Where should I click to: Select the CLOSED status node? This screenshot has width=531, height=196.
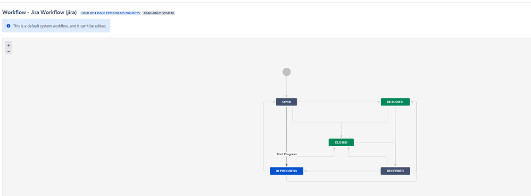[x=341, y=142]
